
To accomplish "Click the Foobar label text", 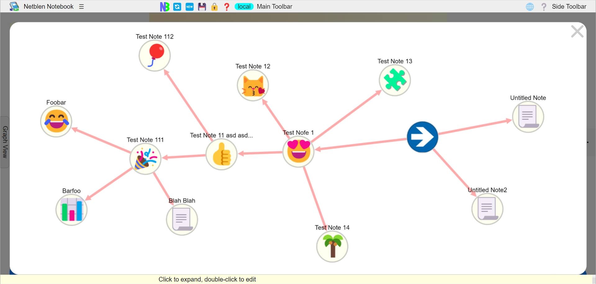I will (x=56, y=102).
